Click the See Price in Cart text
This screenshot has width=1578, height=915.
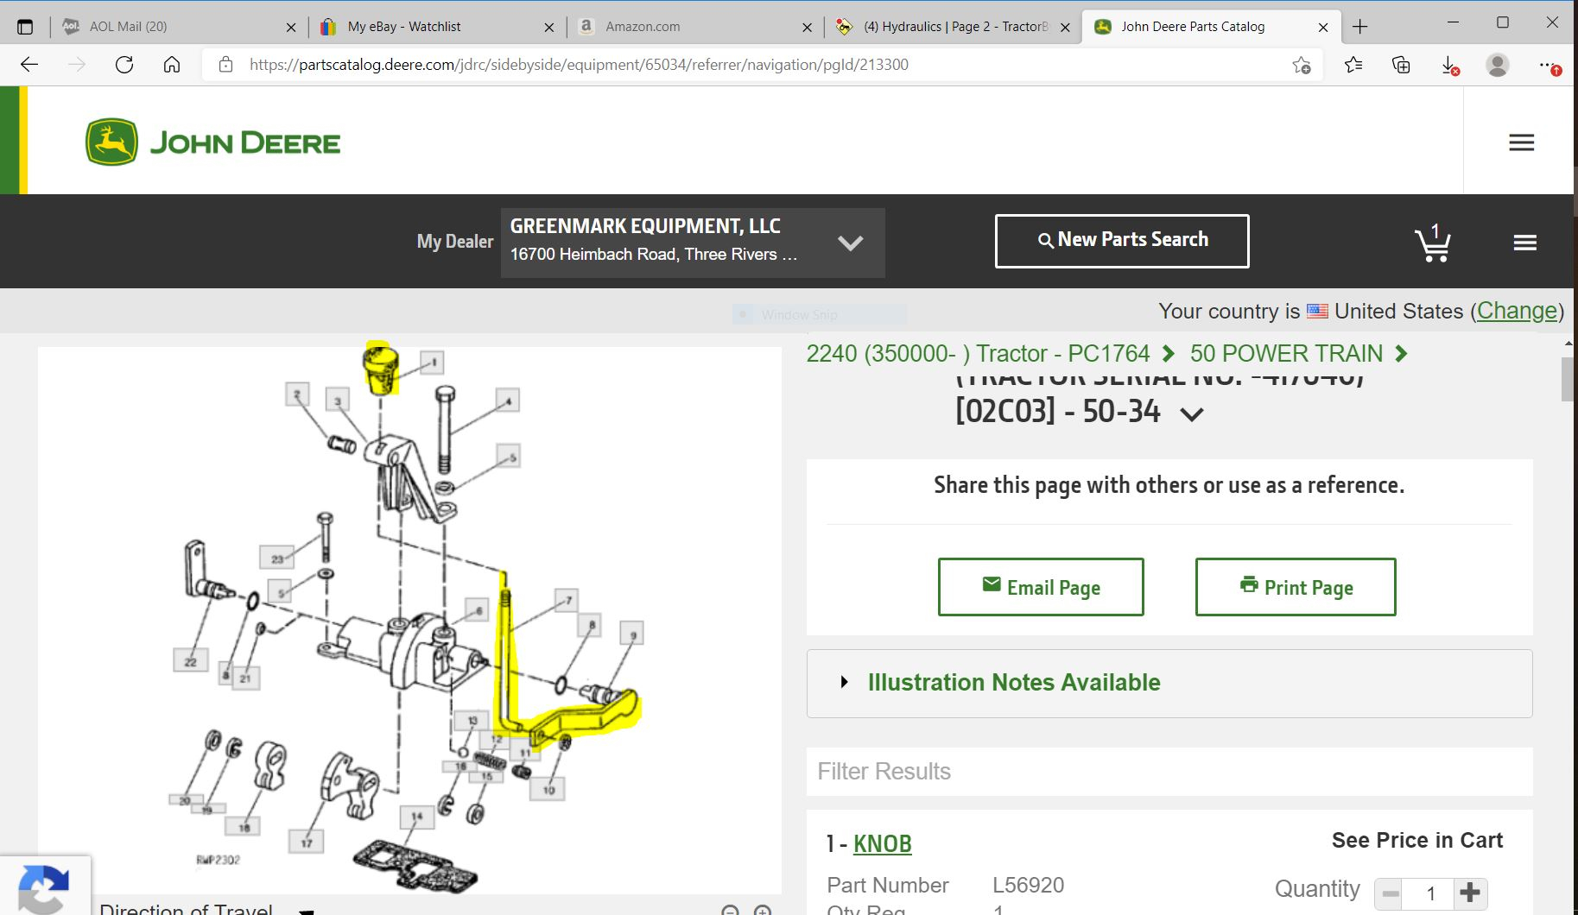click(1417, 840)
